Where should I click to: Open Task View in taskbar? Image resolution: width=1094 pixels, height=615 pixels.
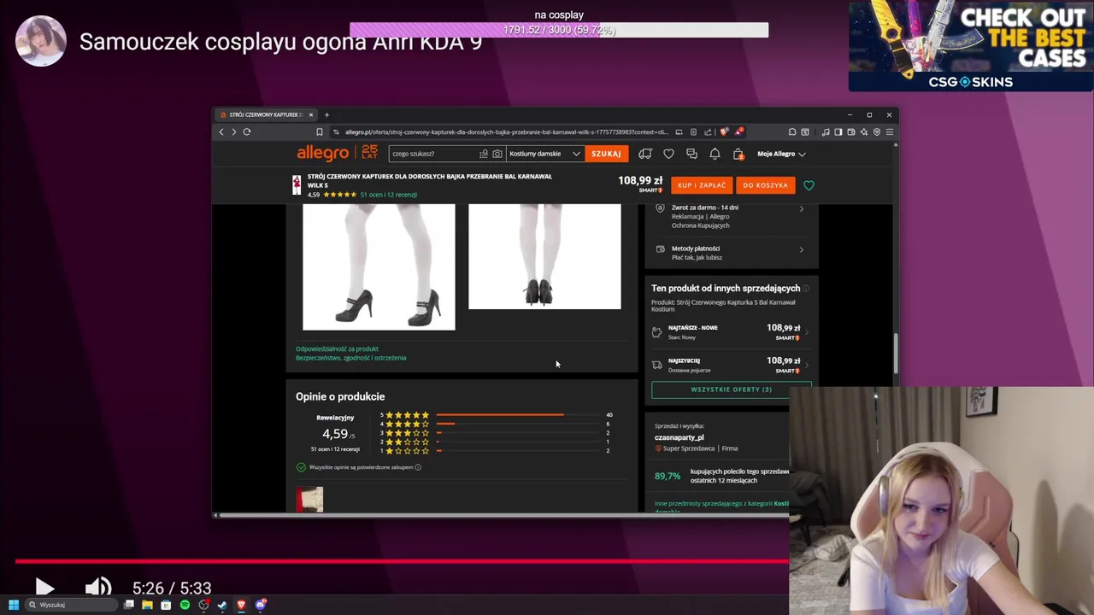[128, 605]
